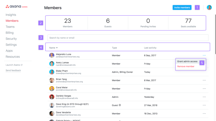This screenshot has height=121, width=216.
Task: Click the 6 Sep, 2017 activity date
Action: pos(150,56)
